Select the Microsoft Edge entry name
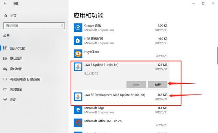This screenshot has width=218, height=133. pyautogui.click(x=94, y=108)
